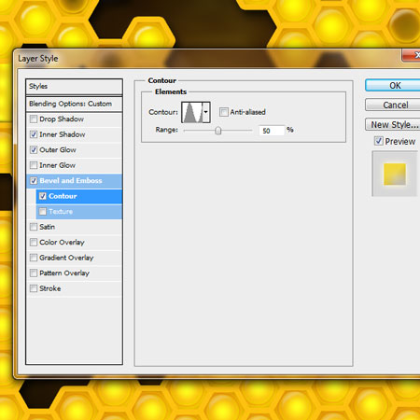420x420 pixels.
Task: Click the Range percentage input field
Action: (272, 131)
